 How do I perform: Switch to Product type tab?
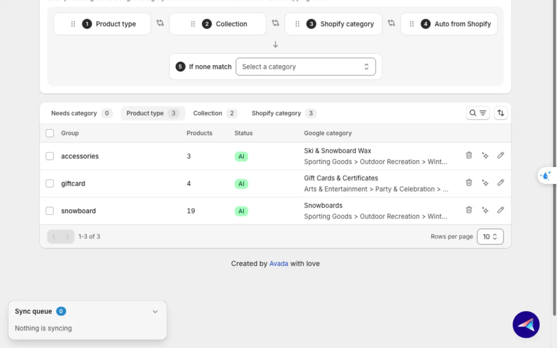pyautogui.click(x=153, y=113)
